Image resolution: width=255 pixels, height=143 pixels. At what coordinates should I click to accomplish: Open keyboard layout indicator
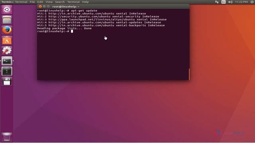(x=224, y=2)
